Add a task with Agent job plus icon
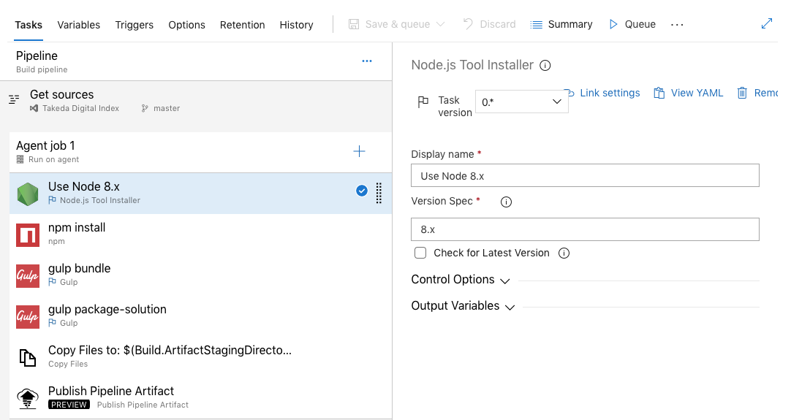 coord(359,151)
